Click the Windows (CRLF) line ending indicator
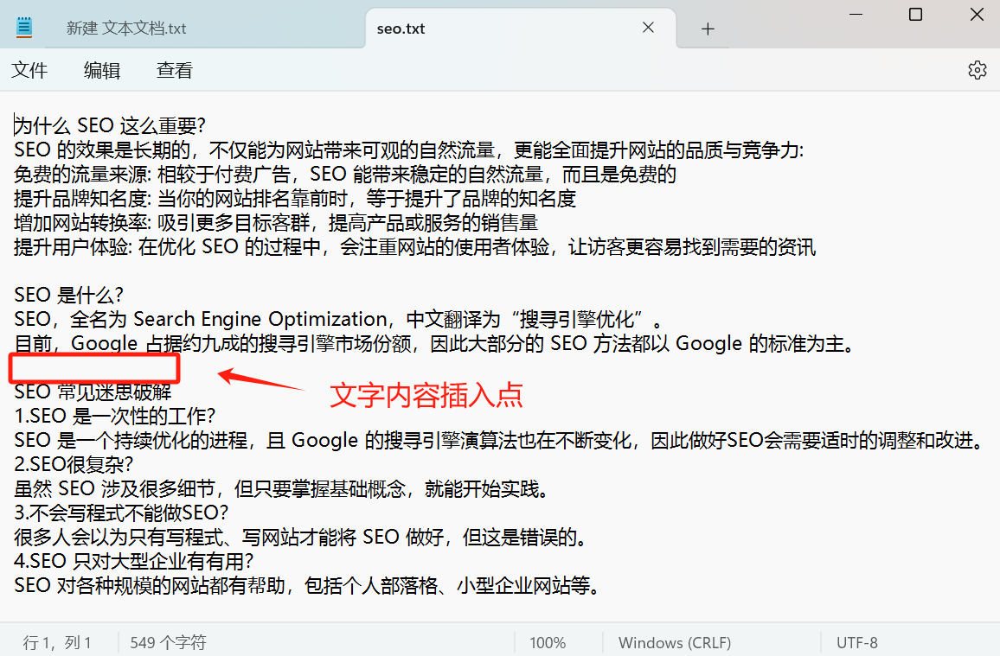This screenshot has width=1000, height=656. click(675, 642)
